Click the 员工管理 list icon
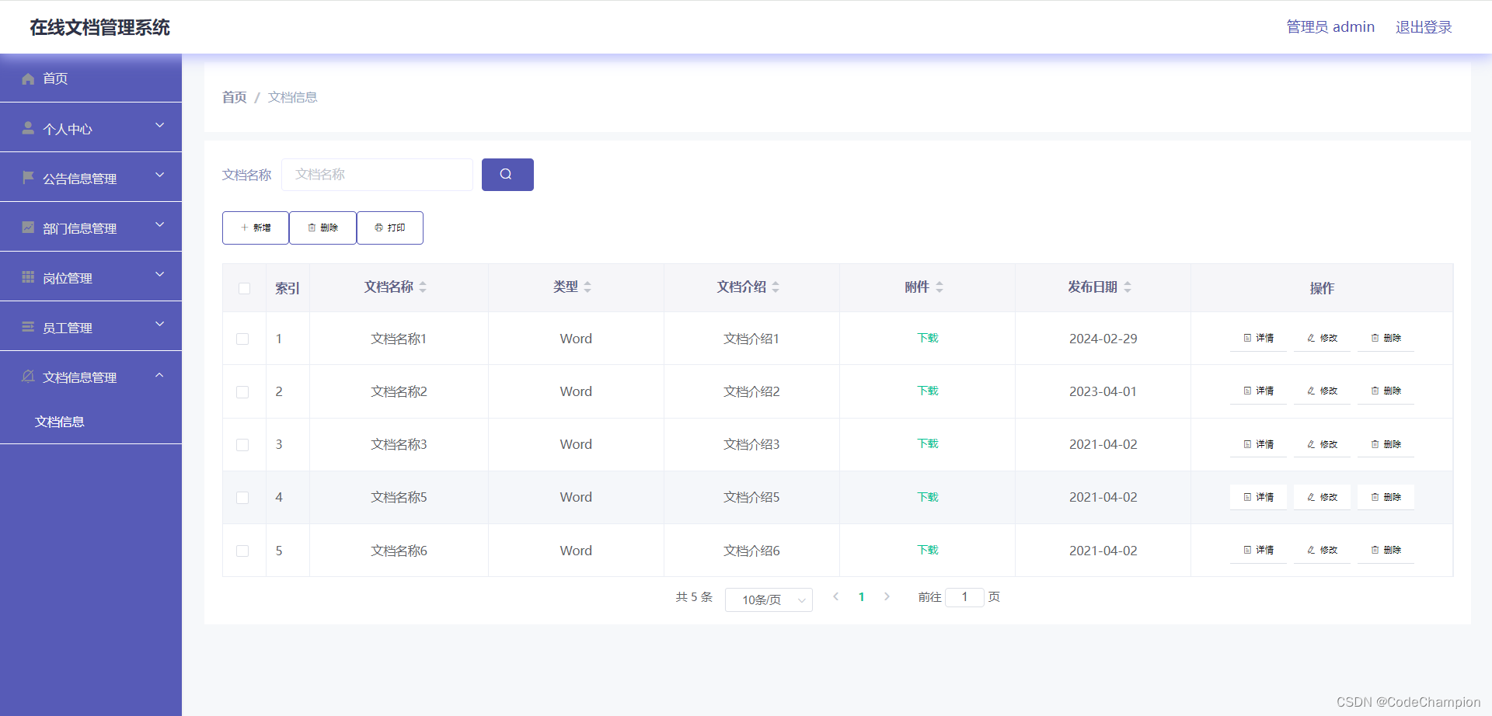 coord(28,326)
